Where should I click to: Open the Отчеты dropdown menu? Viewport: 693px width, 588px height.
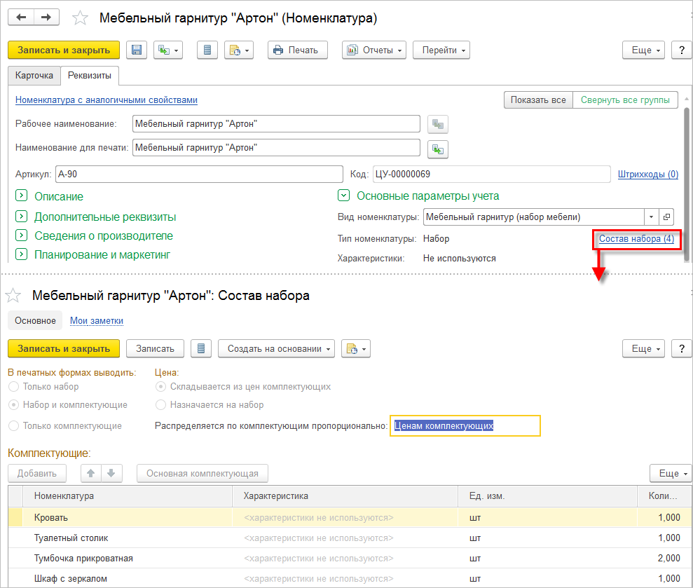coord(374,50)
